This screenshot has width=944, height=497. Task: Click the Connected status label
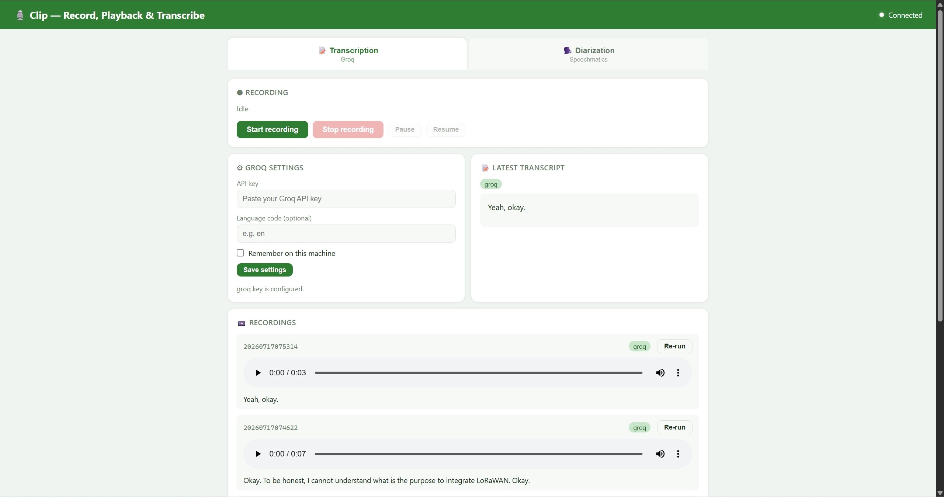905,15
